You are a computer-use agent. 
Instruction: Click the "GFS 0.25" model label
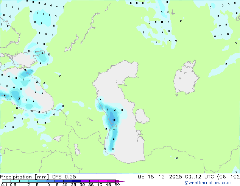tap(64, 177)
